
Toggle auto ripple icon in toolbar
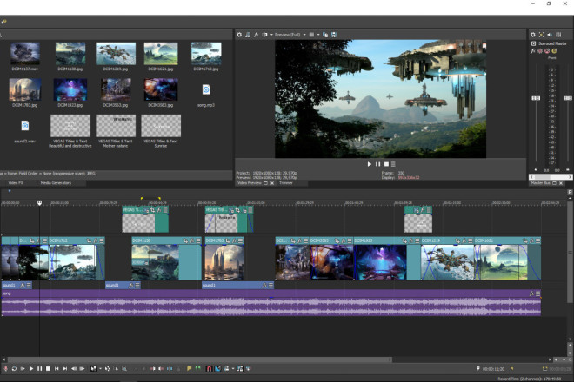tap(227, 368)
